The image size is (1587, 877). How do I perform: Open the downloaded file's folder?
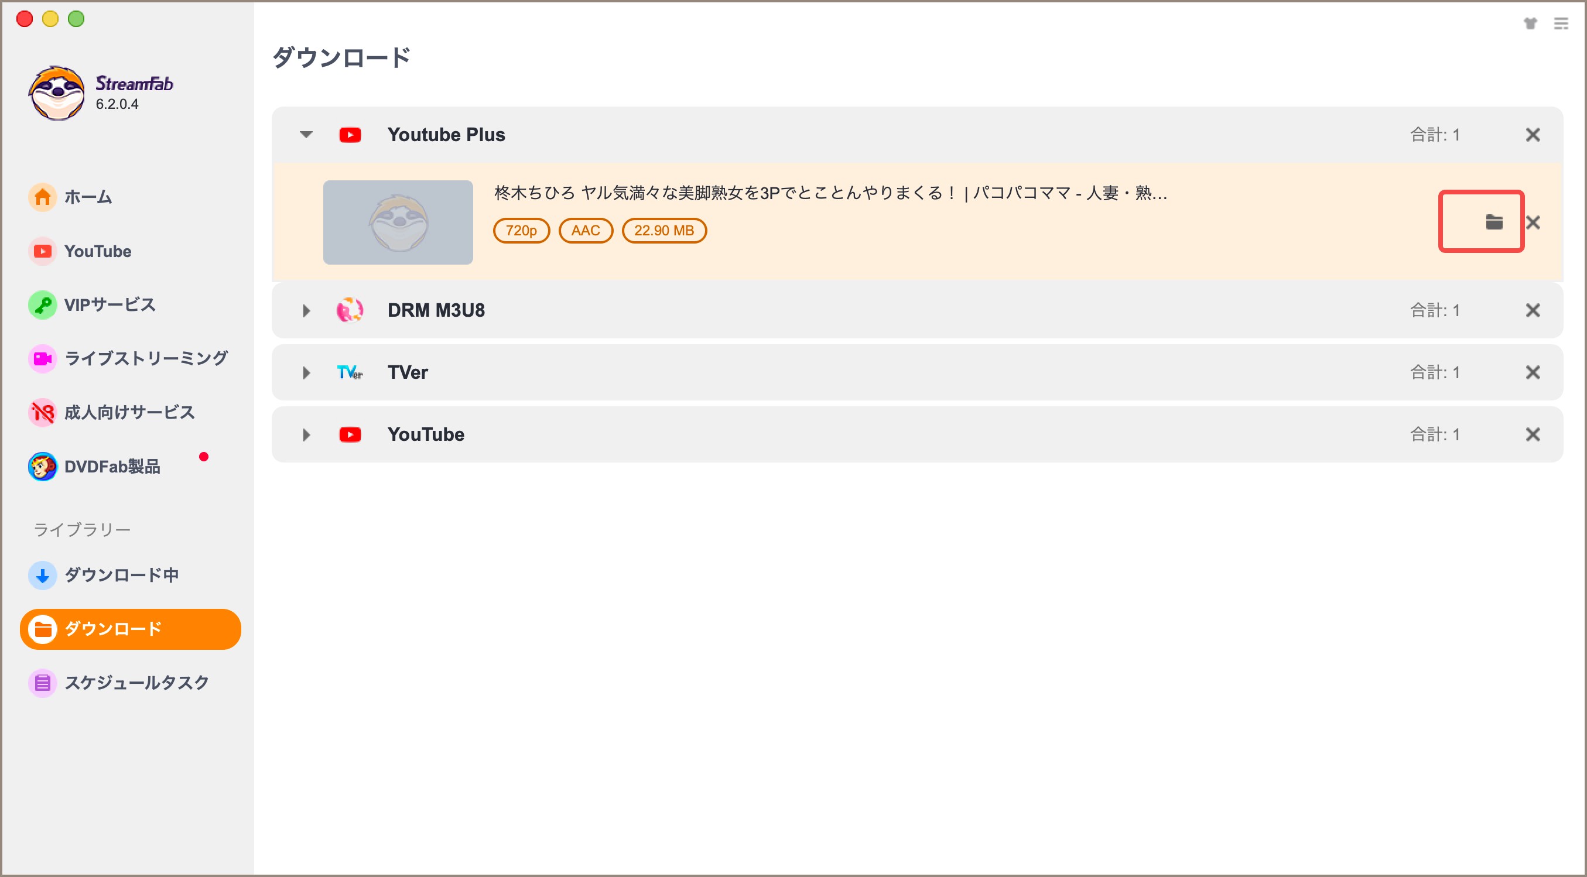[x=1494, y=222]
